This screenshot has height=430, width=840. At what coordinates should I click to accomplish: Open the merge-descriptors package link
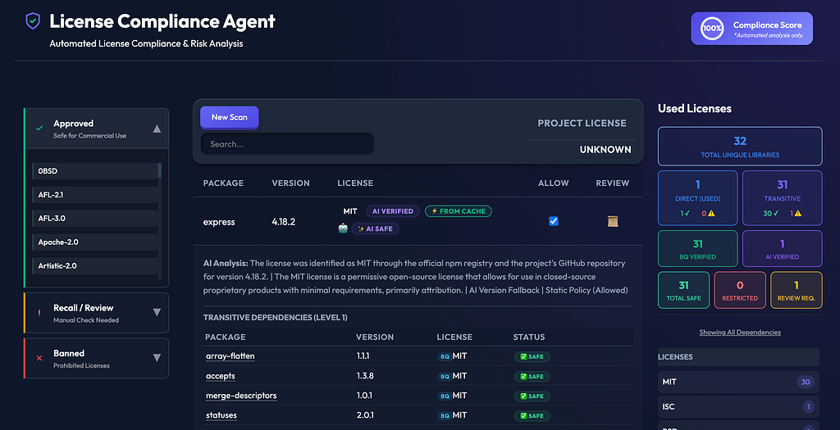tap(241, 396)
